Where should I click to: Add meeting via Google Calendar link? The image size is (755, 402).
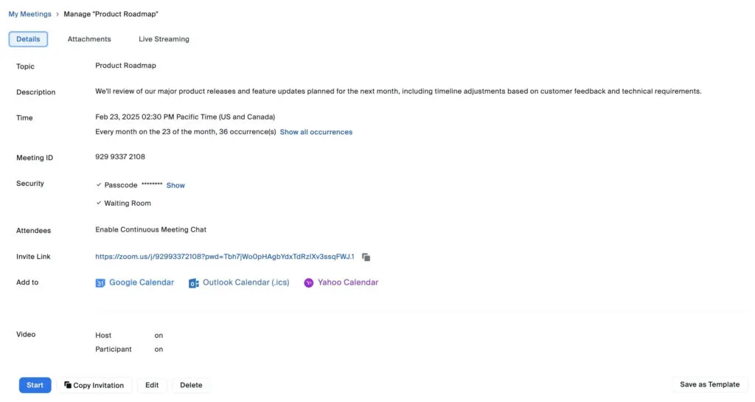[x=142, y=283]
